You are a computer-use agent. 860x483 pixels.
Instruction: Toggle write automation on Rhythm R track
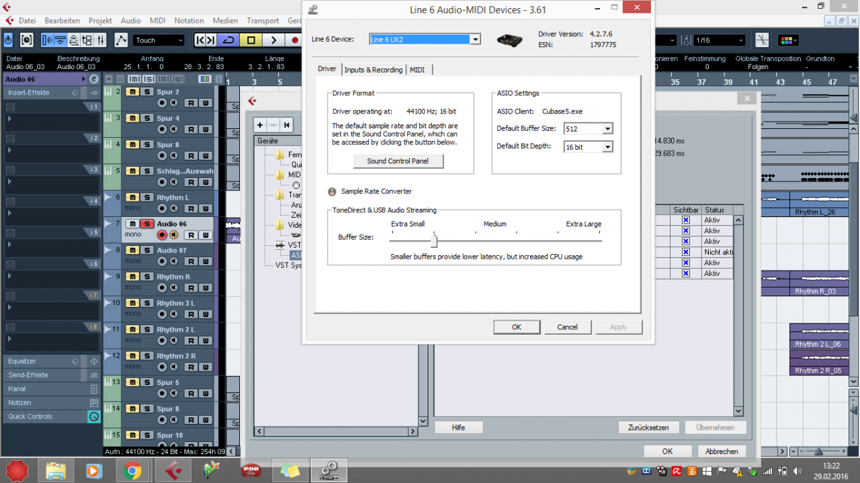[205, 288]
